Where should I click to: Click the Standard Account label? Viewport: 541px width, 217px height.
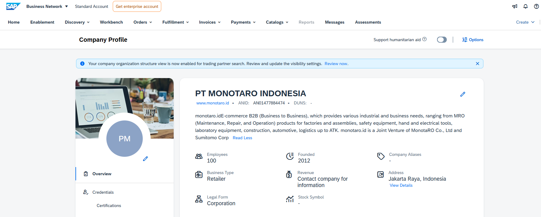[x=92, y=6]
